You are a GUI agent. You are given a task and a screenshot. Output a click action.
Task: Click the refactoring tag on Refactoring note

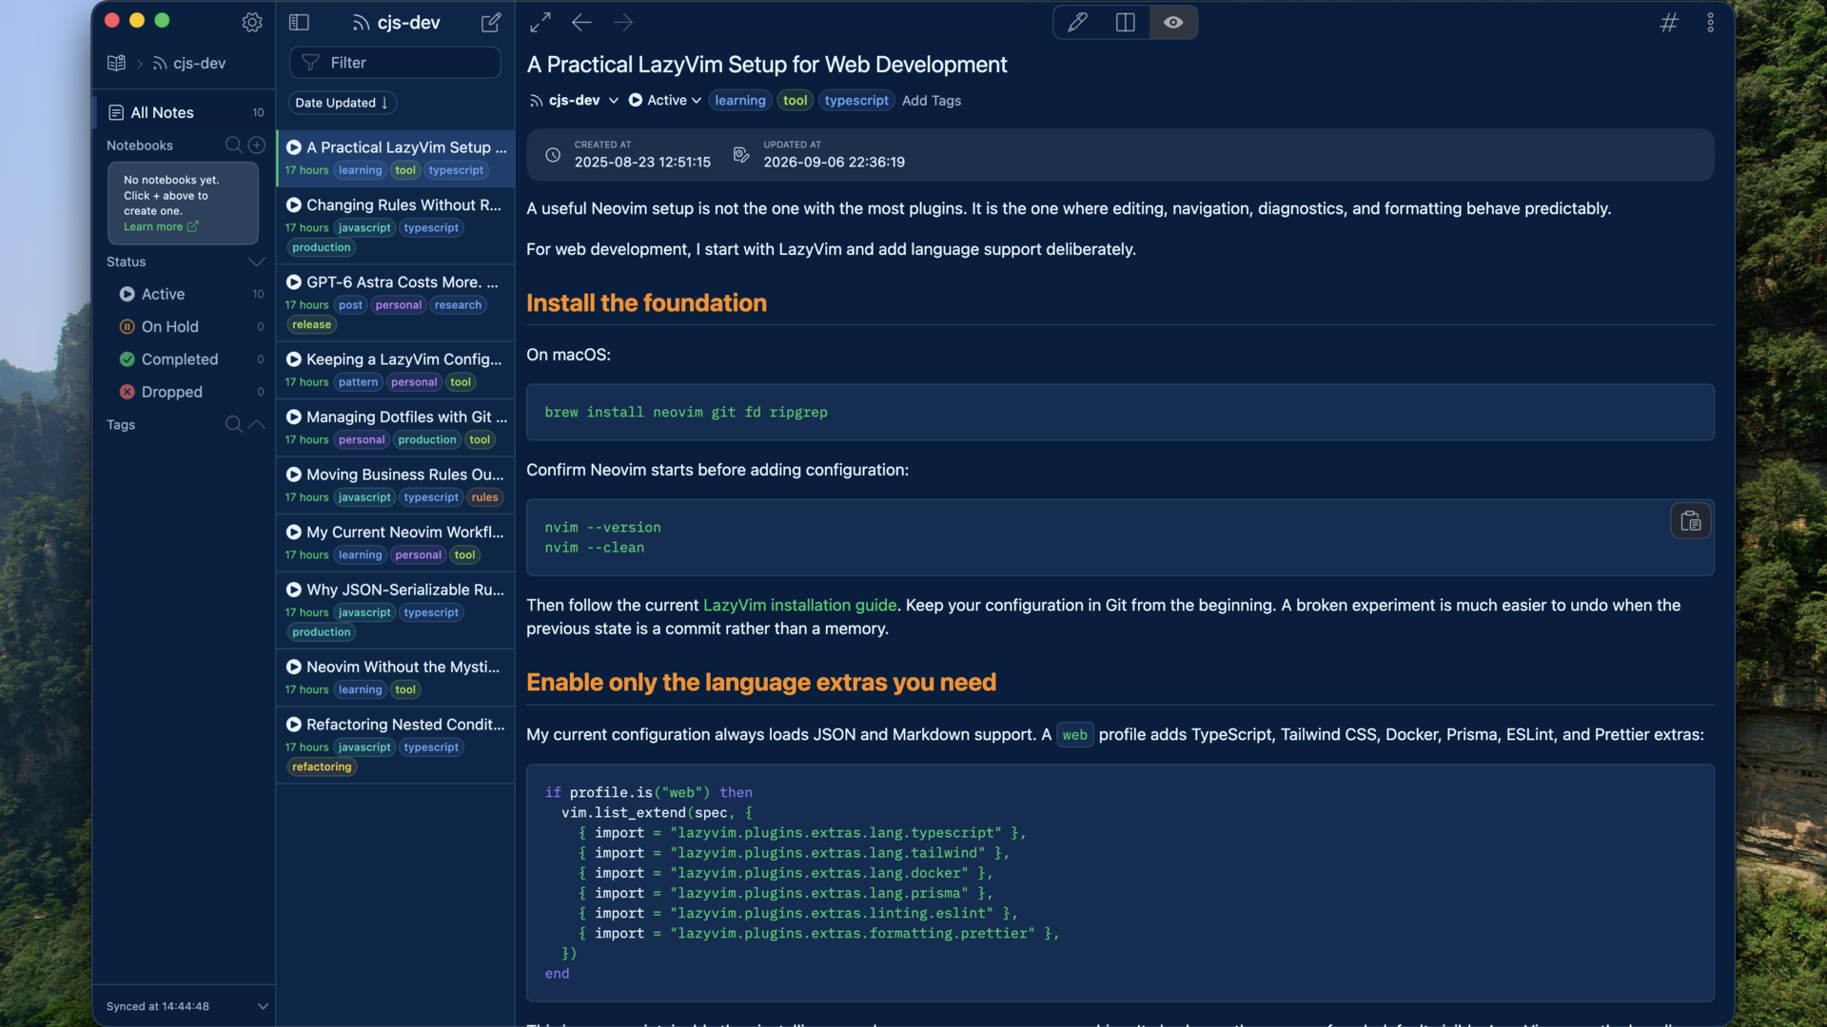[322, 766]
